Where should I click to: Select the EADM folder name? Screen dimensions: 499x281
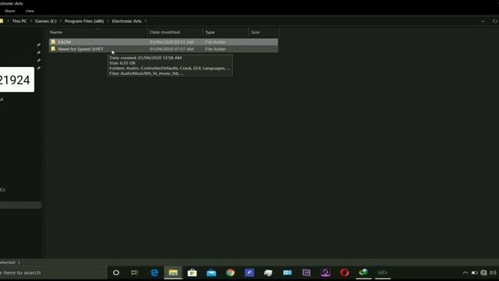65,41
